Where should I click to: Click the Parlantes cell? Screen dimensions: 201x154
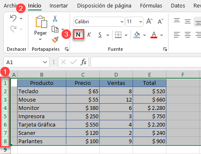click(x=42, y=141)
